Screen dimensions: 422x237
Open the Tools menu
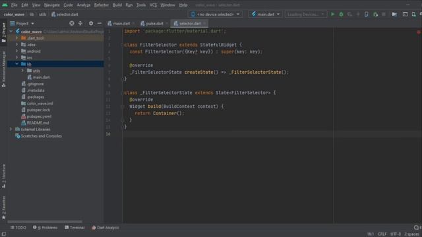point(140,5)
